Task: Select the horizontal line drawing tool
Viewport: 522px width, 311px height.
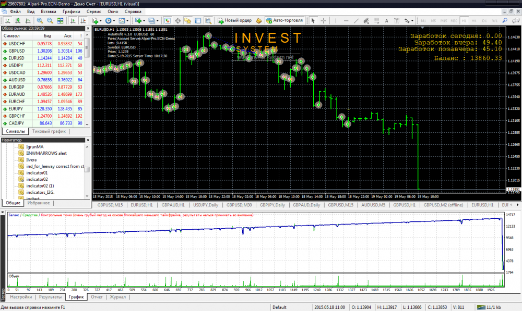Action: click(x=346, y=21)
